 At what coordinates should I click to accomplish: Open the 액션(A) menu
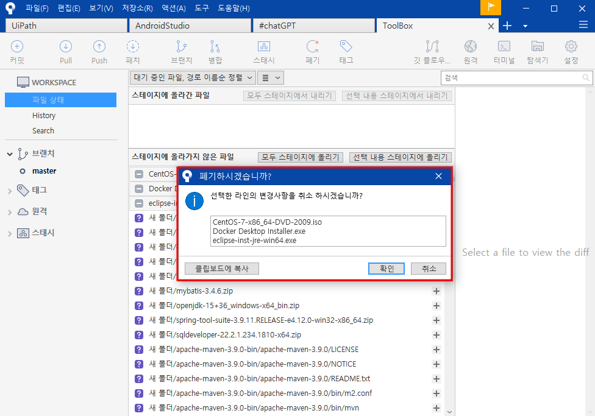pyautogui.click(x=173, y=8)
